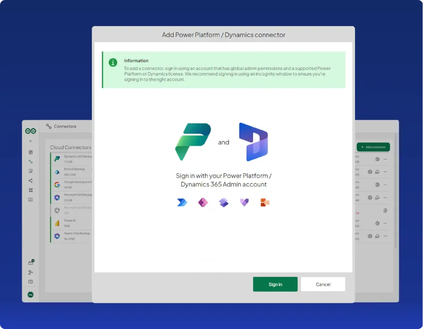Click the Connectors page title
Screen dimensions: 423x329
click(65, 126)
